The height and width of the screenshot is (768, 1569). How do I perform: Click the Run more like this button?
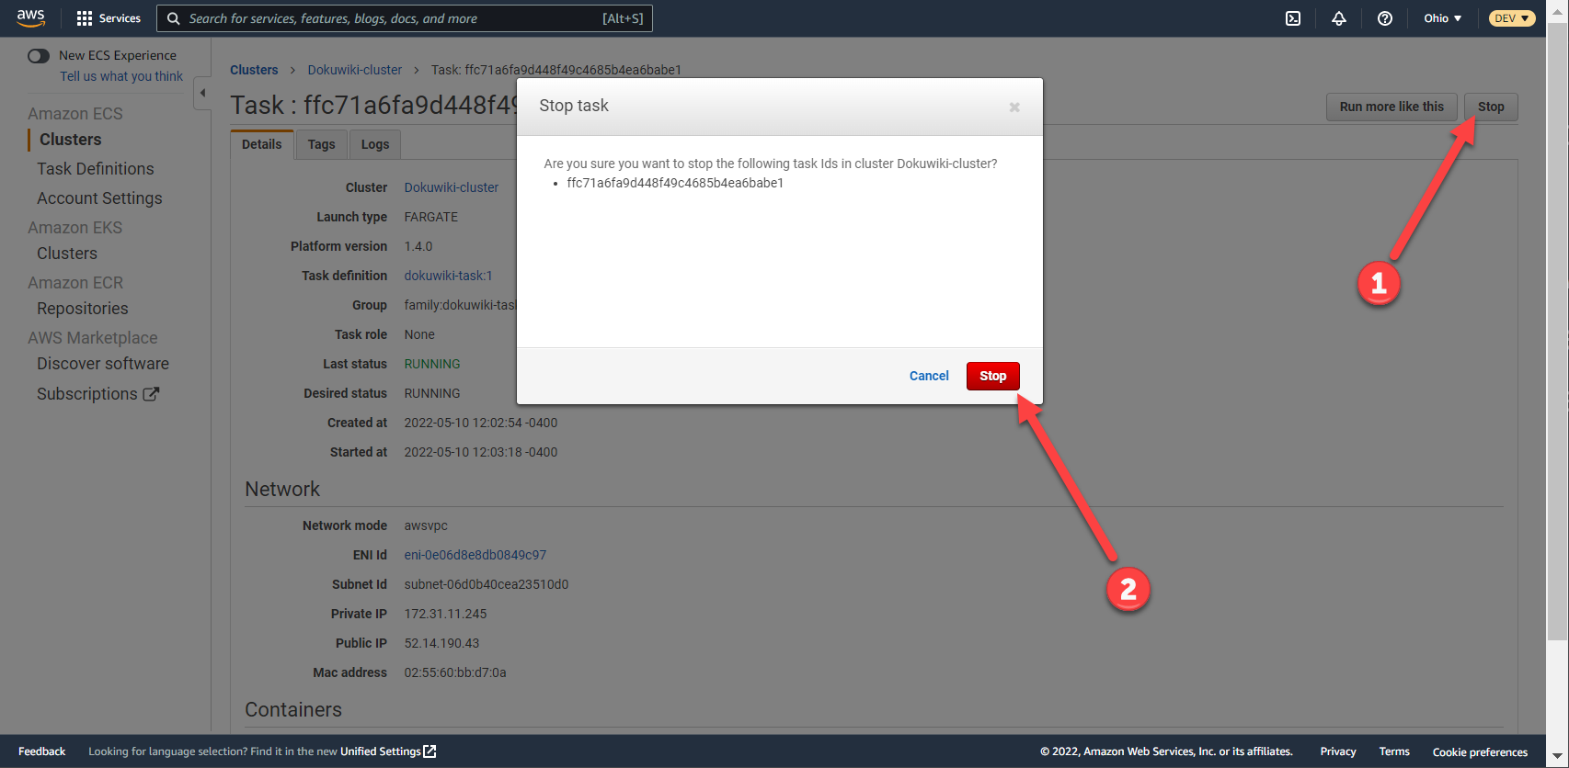coord(1391,107)
